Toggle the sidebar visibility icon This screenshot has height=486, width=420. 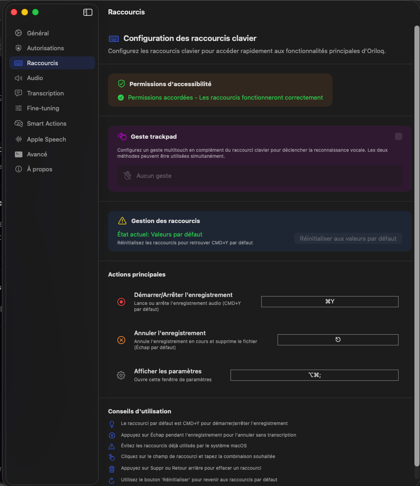[88, 12]
